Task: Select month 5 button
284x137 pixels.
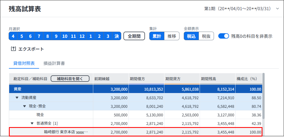Action: [22, 36]
